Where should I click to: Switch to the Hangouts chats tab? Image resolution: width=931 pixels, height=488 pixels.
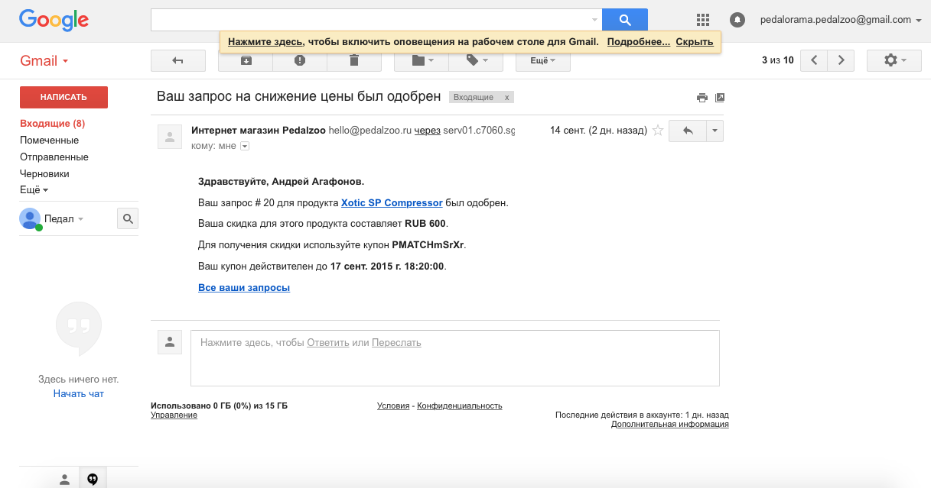click(x=93, y=479)
